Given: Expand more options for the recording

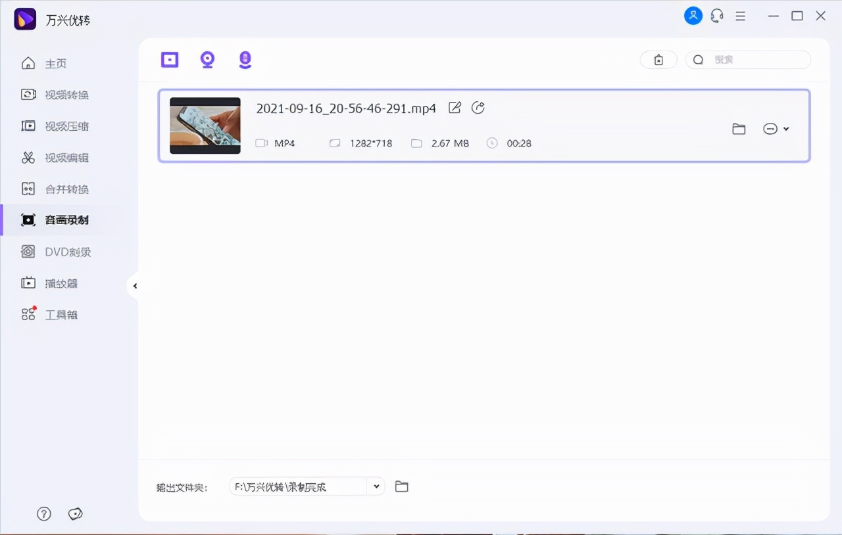Looking at the screenshot, I should pyautogui.click(x=776, y=129).
